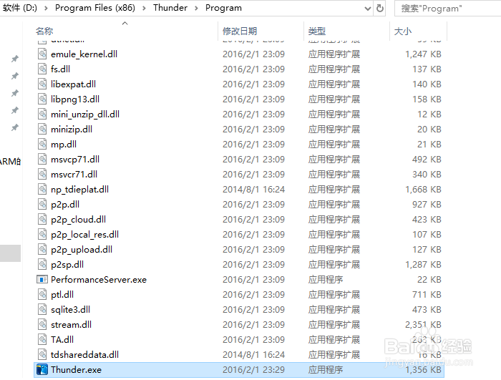Click the p2sp.dll file icon
Image resolution: width=501 pixels, height=380 pixels.
[42, 264]
